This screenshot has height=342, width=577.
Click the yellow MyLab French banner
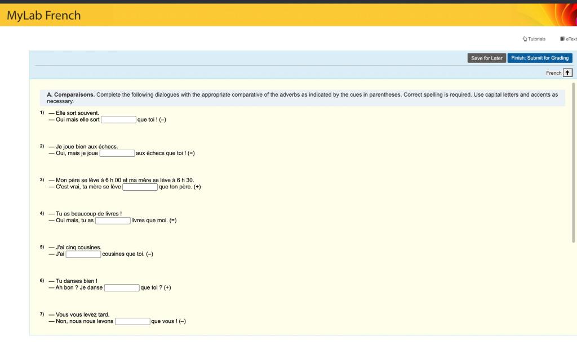point(282,15)
